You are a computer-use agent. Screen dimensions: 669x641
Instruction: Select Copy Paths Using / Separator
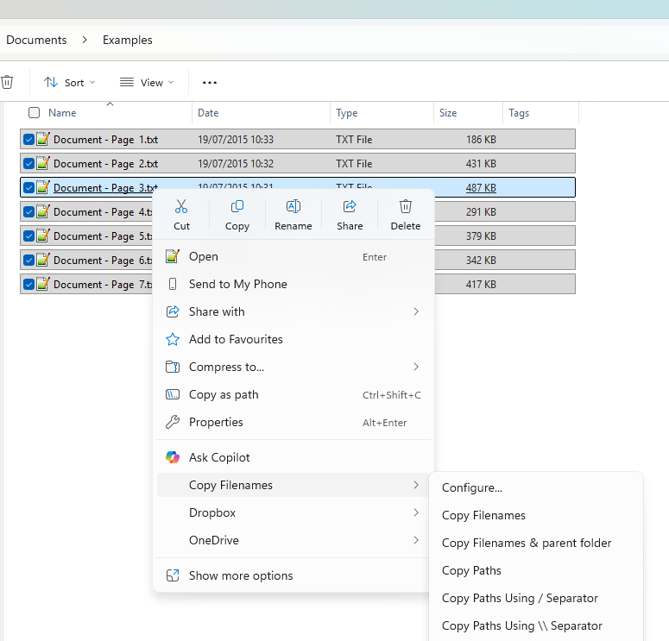520,598
